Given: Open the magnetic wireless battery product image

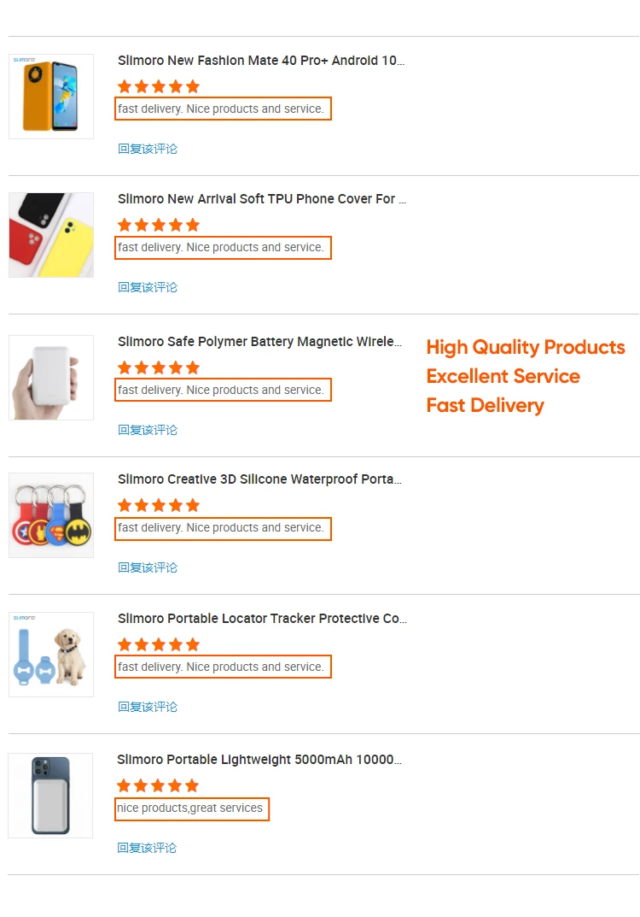Looking at the screenshot, I should pos(51,378).
